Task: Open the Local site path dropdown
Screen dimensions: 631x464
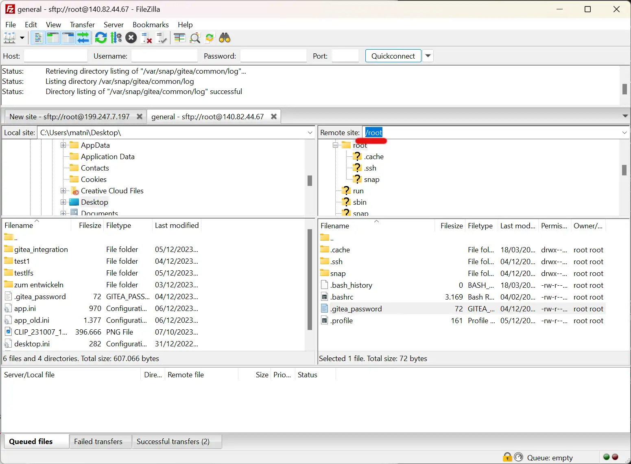Action: (x=310, y=132)
